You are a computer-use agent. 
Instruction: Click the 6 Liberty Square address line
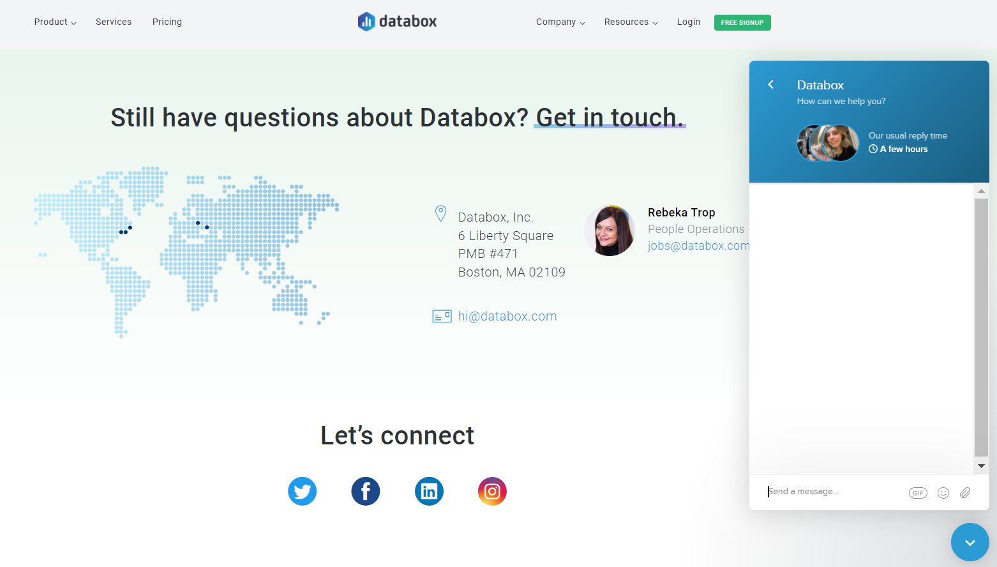click(x=506, y=236)
